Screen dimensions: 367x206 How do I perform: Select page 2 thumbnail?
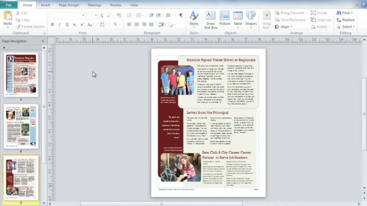pos(21,126)
